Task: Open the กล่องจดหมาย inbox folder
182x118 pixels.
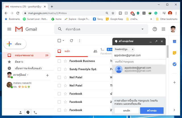Action: (26, 55)
